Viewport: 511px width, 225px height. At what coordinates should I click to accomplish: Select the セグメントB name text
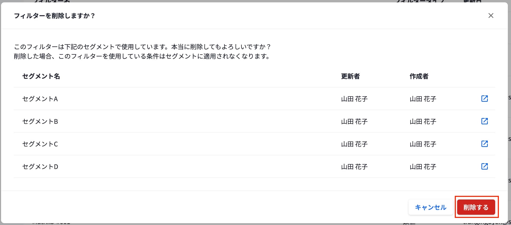(x=40, y=121)
